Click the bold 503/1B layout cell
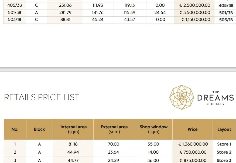 pos(226,20)
